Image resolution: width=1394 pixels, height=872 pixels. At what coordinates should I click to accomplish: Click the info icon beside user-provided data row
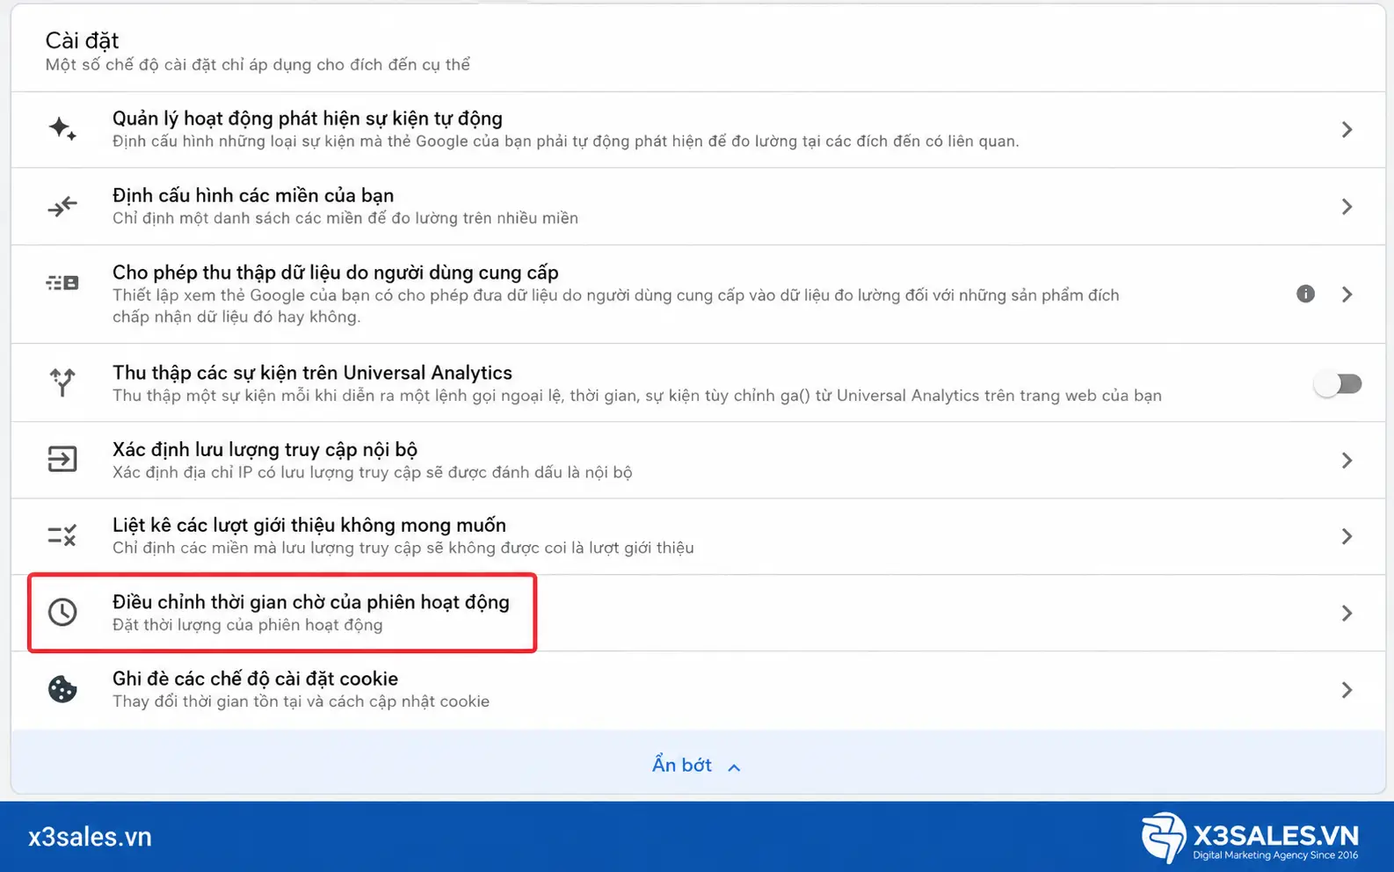[x=1306, y=294]
